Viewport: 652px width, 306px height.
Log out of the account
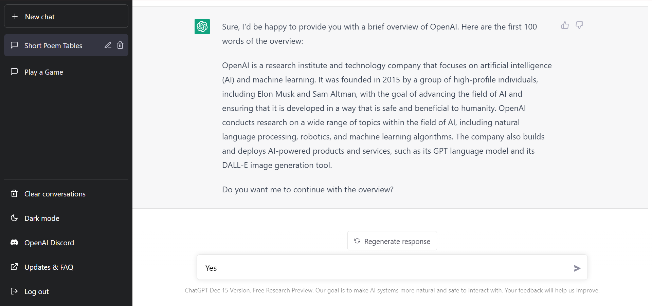tap(36, 292)
